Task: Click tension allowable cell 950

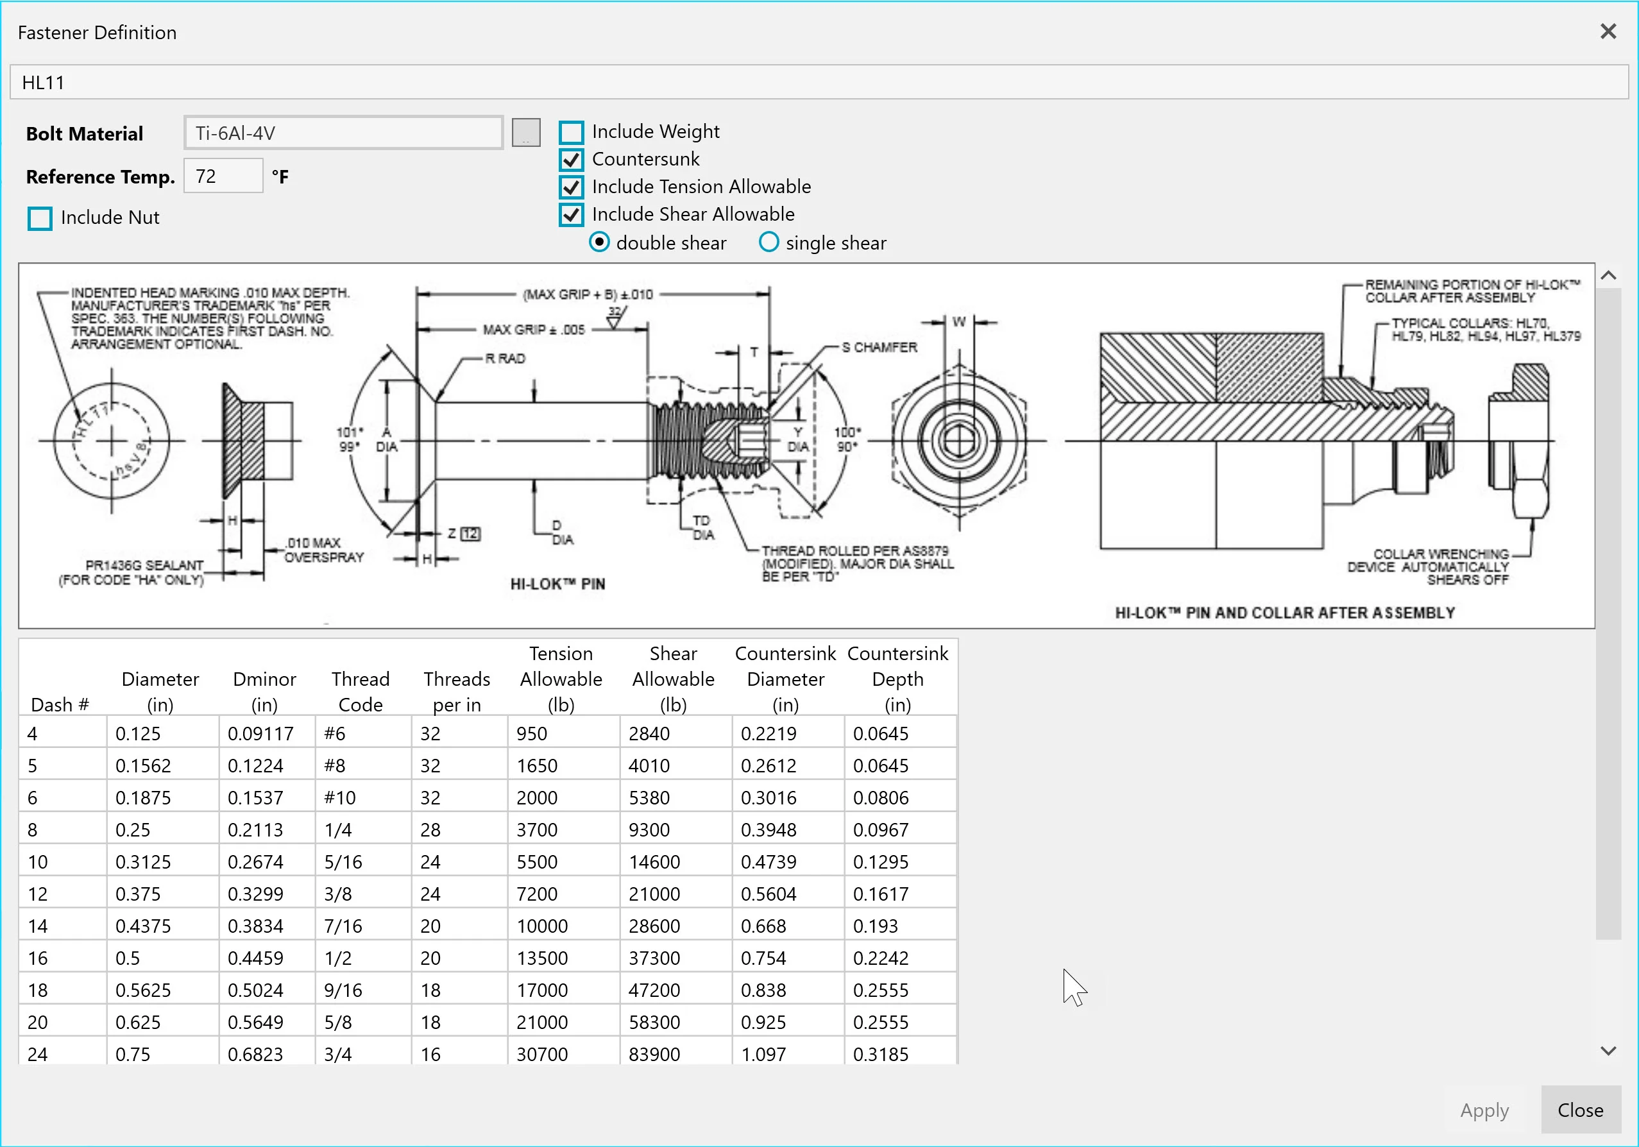Action: (x=564, y=733)
